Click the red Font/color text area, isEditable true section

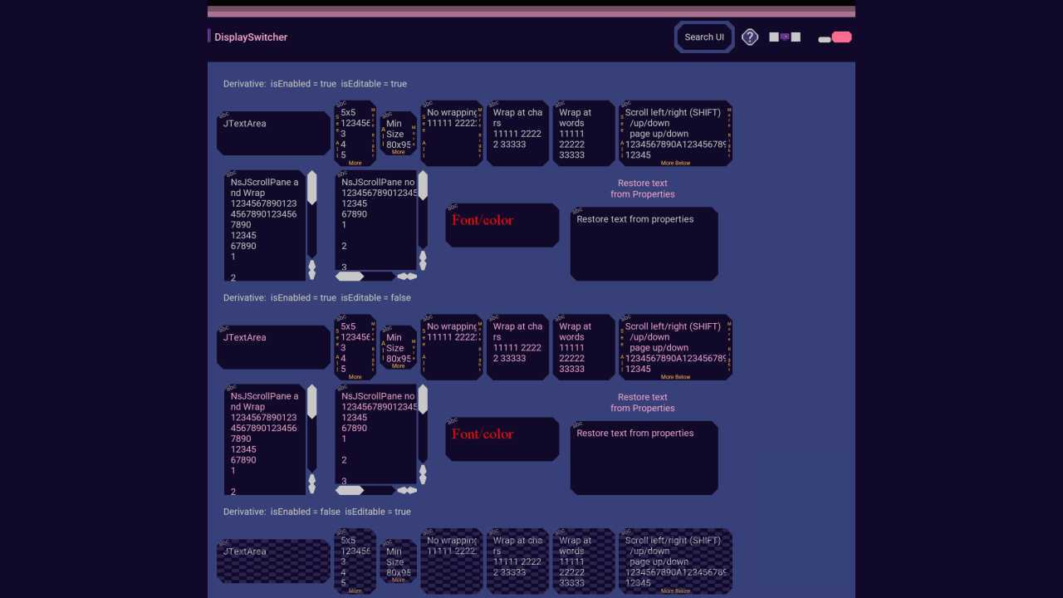pyautogui.click(x=502, y=225)
